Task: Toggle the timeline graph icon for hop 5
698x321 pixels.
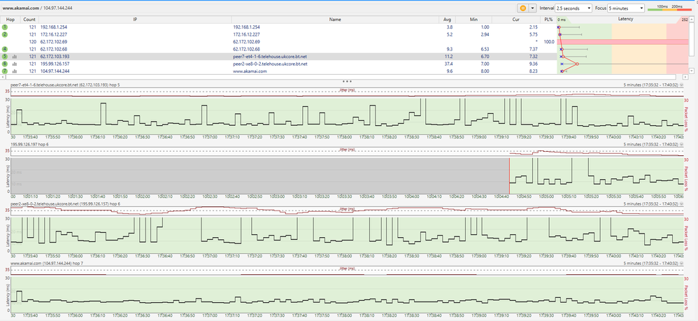Action: coord(14,57)
